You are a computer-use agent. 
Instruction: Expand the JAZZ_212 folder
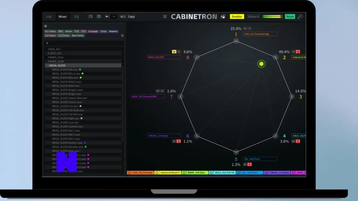pos(48,53)
